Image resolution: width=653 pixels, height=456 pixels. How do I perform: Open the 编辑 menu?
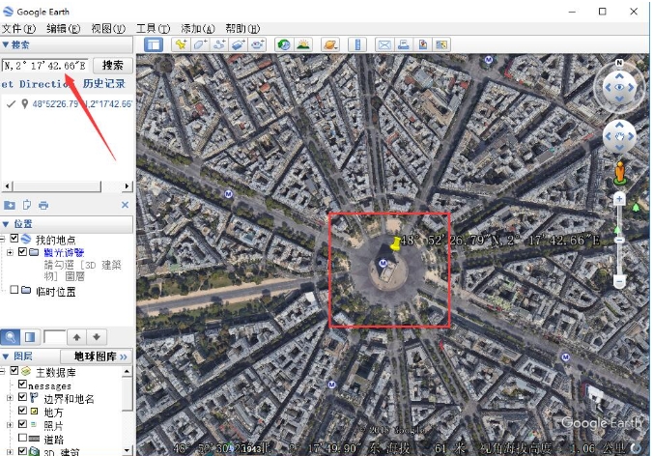(x=64, y=28)
